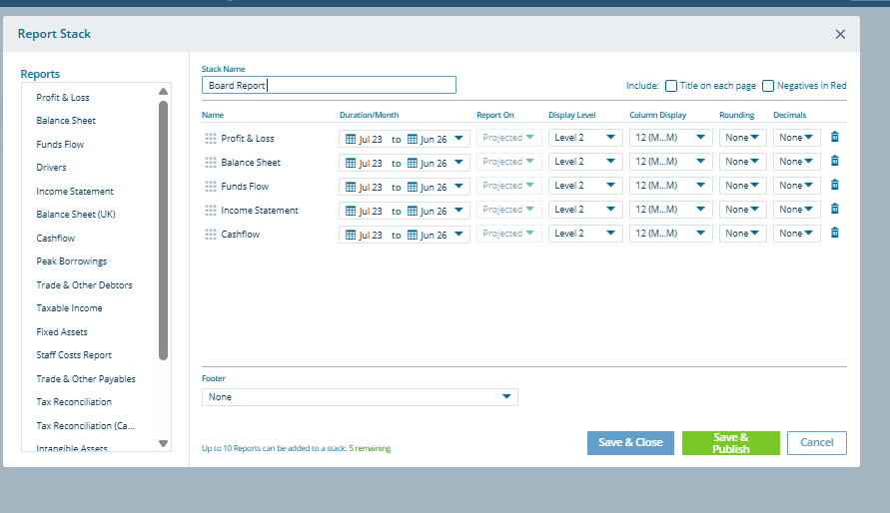Open Display Level dropdown for Profit & Loss
The image size is (890, 513).
[585, 138]
